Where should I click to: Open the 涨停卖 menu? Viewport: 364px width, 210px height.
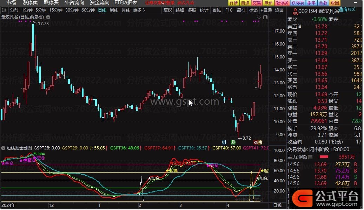30,3
